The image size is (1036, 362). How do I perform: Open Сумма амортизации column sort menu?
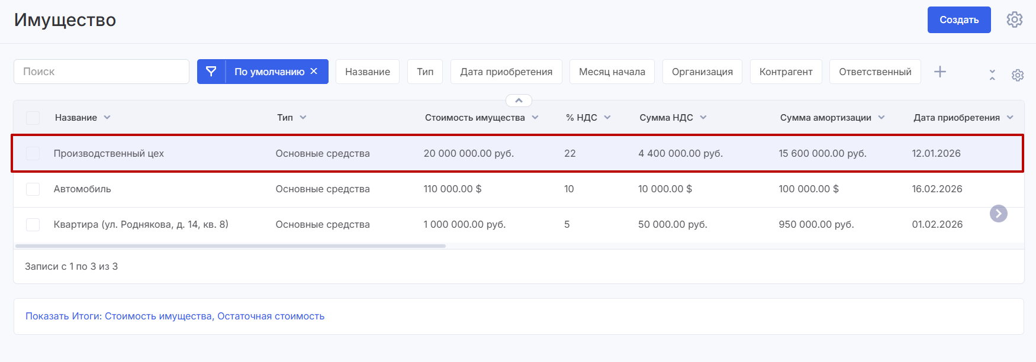[881, 118]
